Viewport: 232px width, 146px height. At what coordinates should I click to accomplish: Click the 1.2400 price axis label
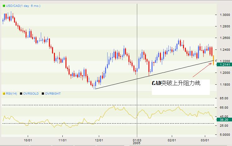pos(225,49)
